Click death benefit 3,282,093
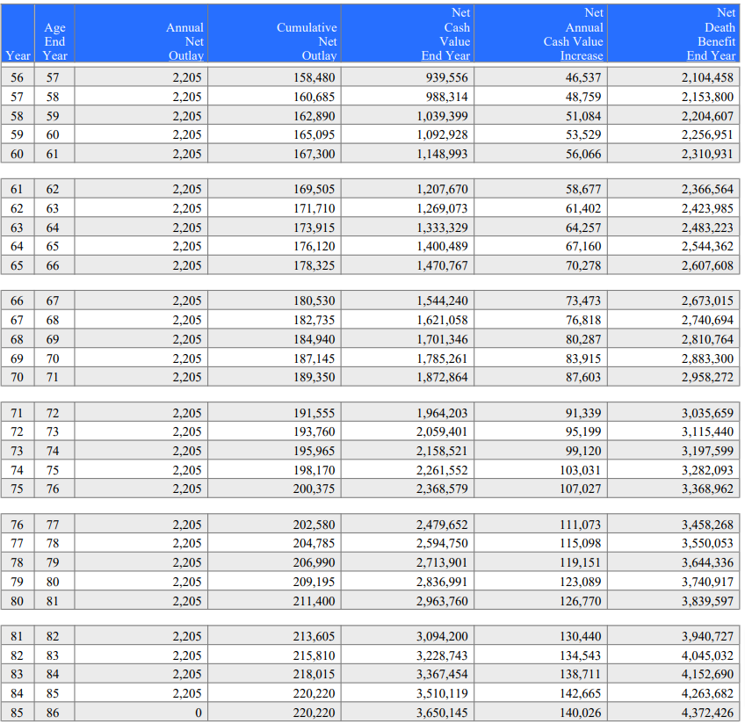The width and height of the screenshot is (745, 724). pos(707,470)
